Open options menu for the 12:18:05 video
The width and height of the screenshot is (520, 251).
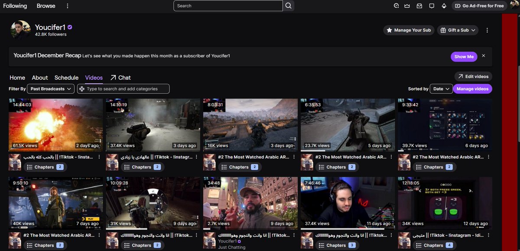click(488, 235)
